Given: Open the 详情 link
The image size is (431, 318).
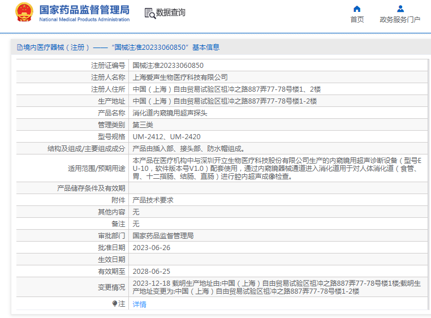Looking at the screenshot, I should 139,304.
